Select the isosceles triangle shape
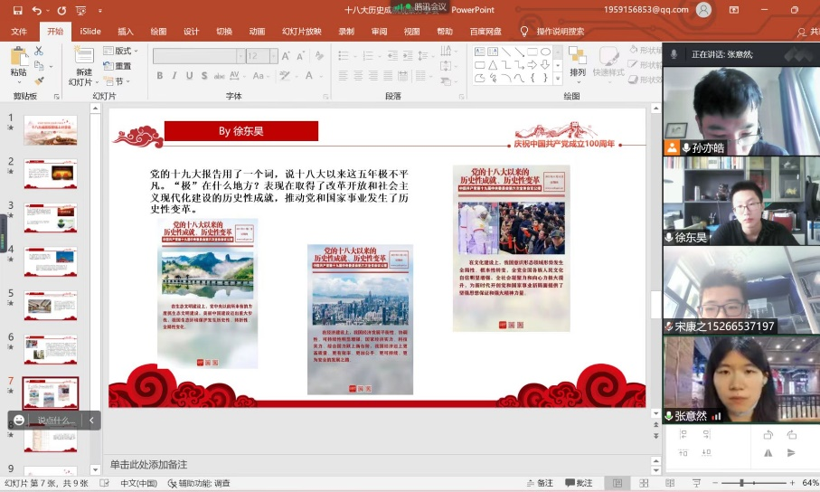Viewport: 820px width, 492px height. click(493, 65)
